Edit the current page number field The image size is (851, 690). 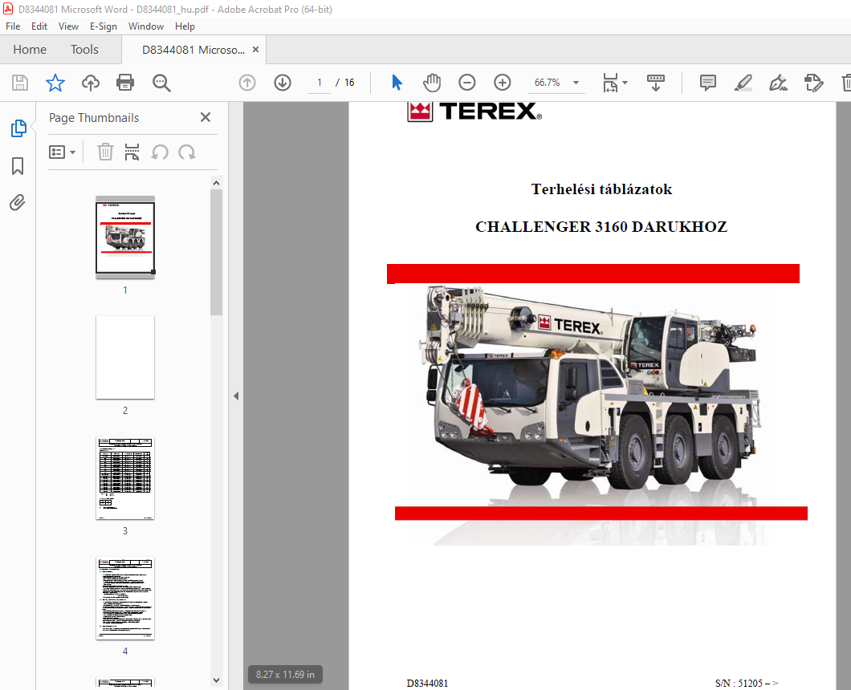pos(320,83)
